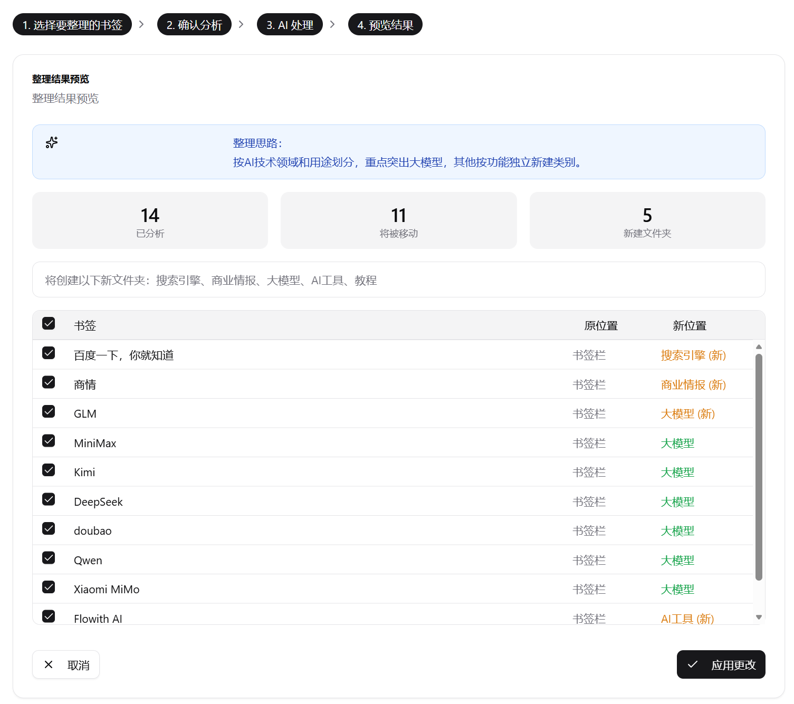This screenshot has height=704, width=794.
Task: Uncheck the 百度一下，你就知道 bookmark checkbox
Action: coord(49,353)
